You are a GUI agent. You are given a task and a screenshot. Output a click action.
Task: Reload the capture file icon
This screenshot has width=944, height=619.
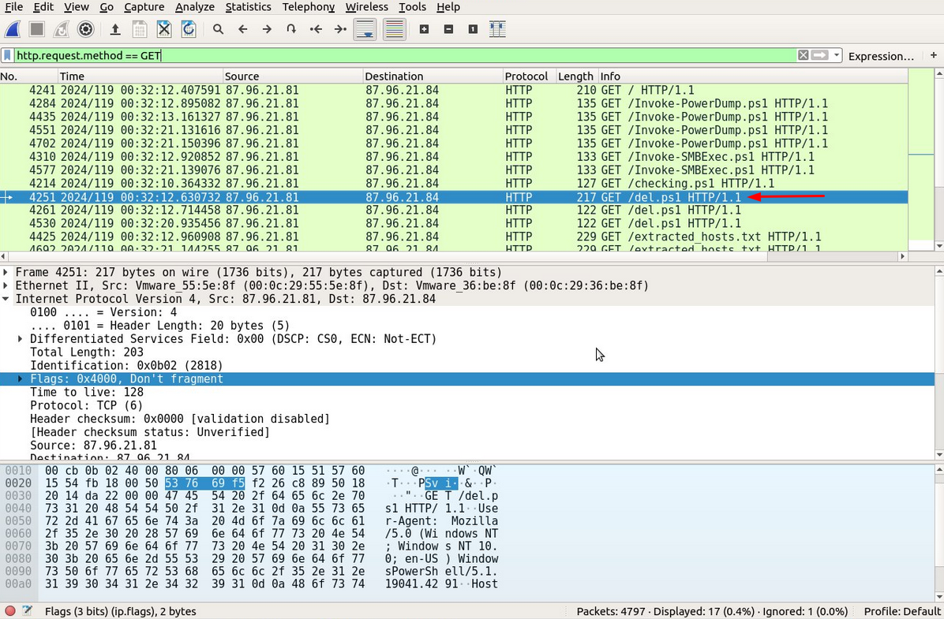[189, 29]
